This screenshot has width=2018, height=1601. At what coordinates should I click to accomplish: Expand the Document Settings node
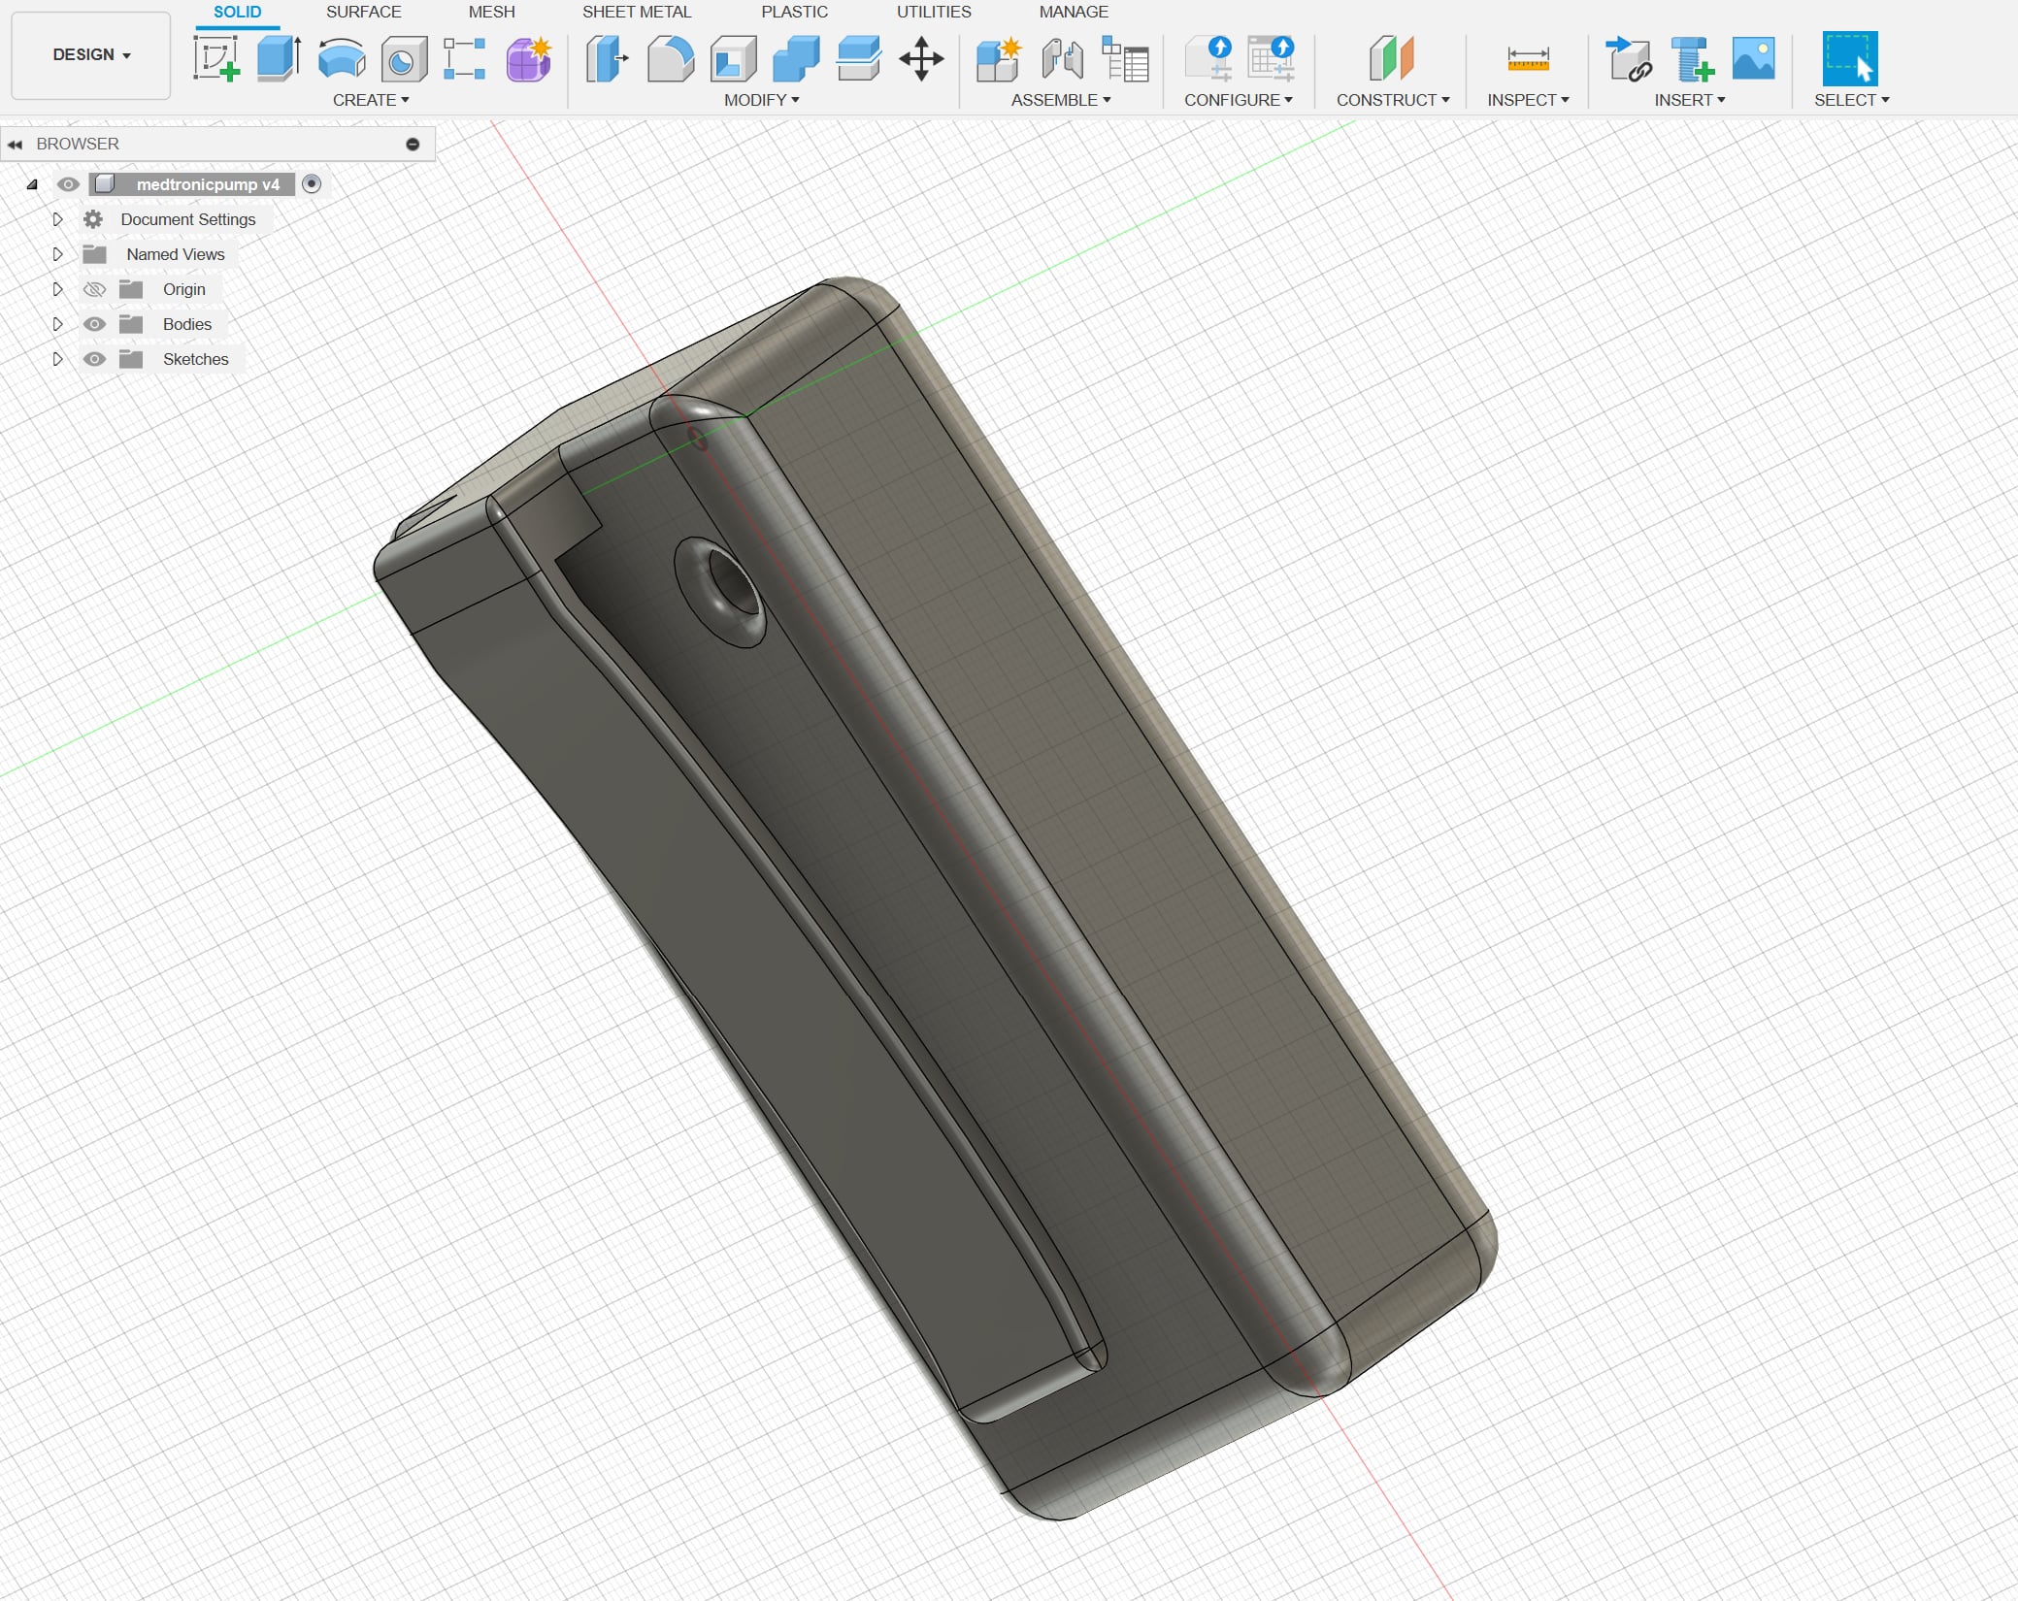click(57, 219)
